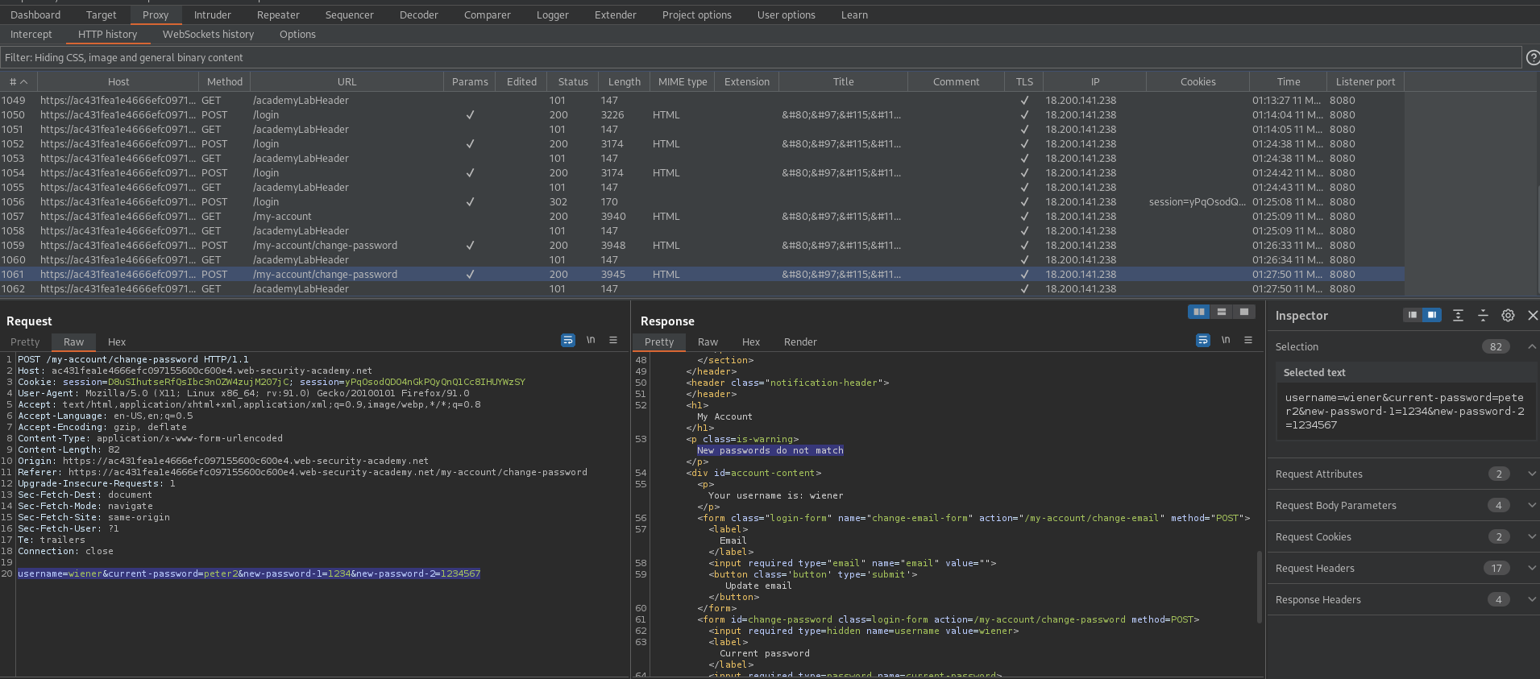1540x679 pixels.
Task: Collapse the Selection section in Inspector
Action: point(1531,346)
